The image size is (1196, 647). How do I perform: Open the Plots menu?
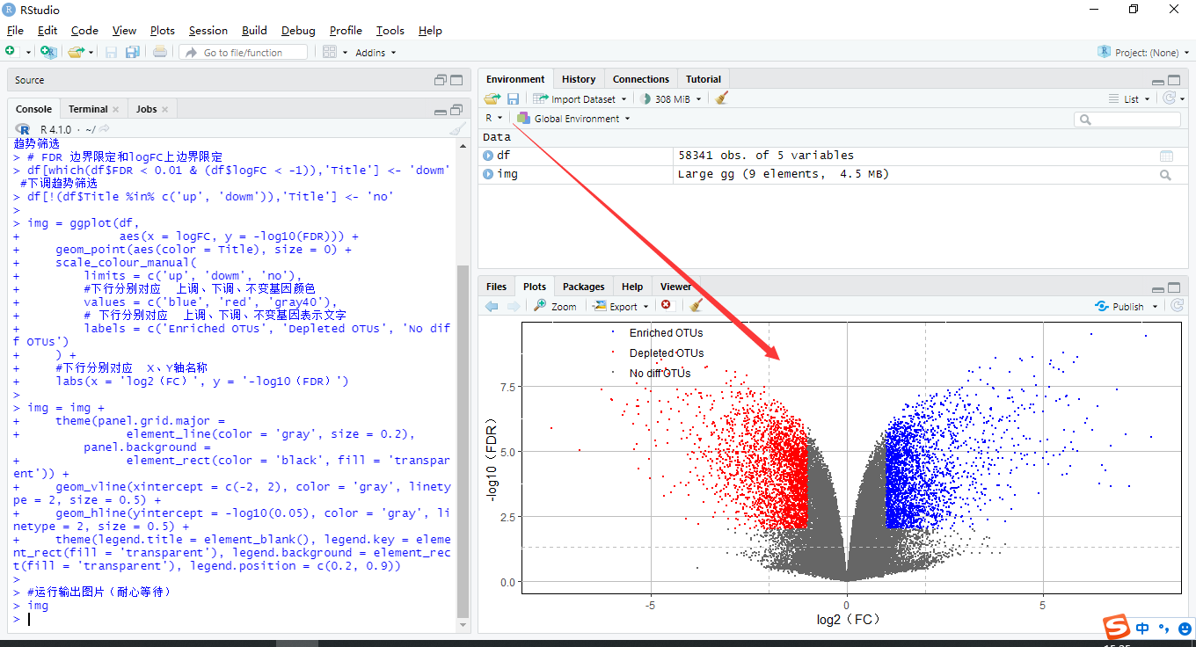tap(163, 31)
